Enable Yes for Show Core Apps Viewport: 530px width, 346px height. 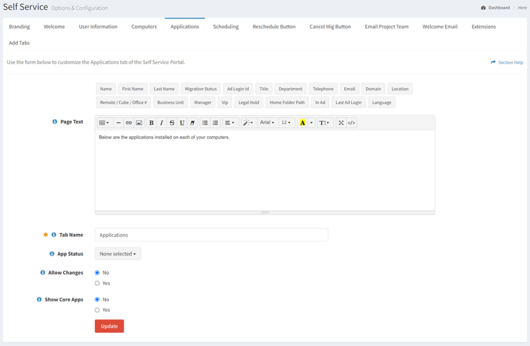97,310
